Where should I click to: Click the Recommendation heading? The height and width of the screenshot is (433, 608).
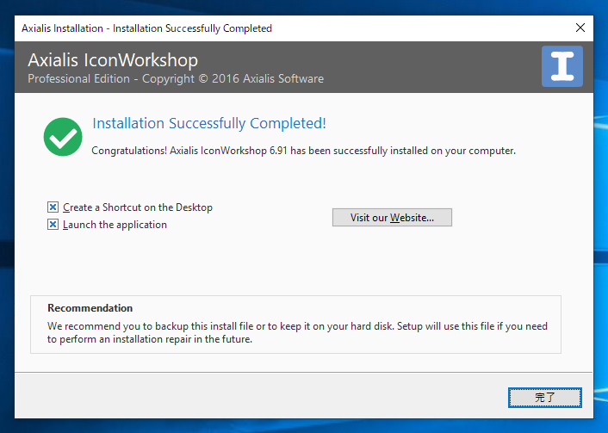90,308
